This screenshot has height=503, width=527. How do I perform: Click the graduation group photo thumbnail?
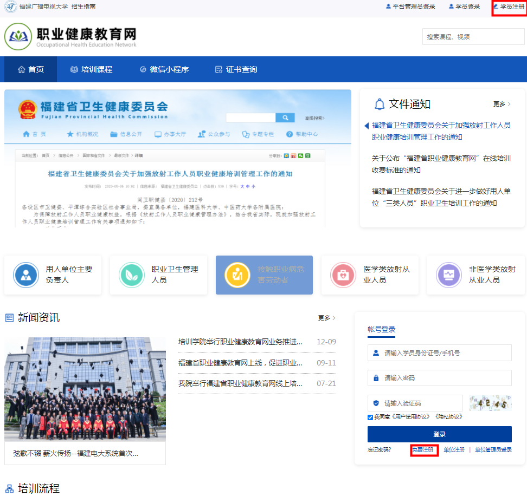click(x=85, y=389)
